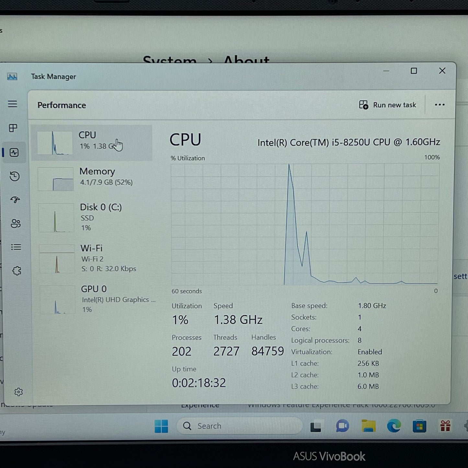Image resolution: width=468 pixels, height=468 pixels.
Task: Open Microsoft Store from taskbar
Action: 419,426
